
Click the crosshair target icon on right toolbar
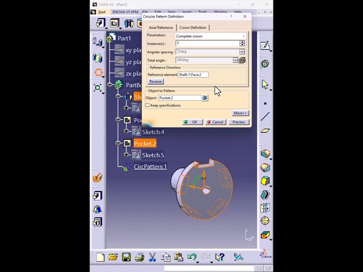coord(265,220)
